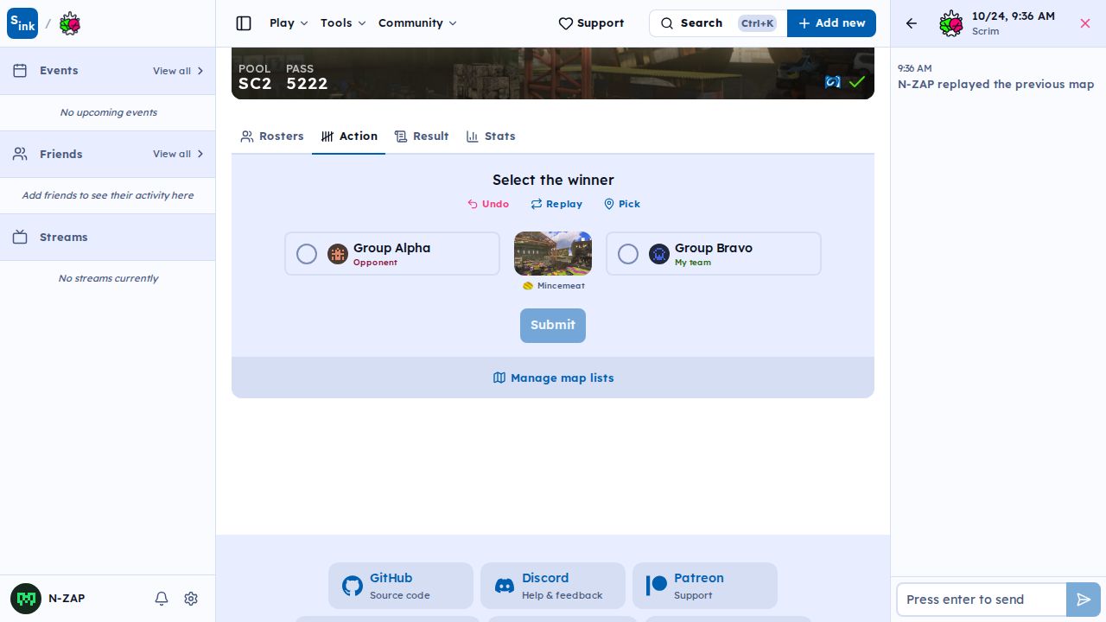This screenshot has height=622, width=1106.
Task: Click Add new button
Action: [x=831, y=23]
